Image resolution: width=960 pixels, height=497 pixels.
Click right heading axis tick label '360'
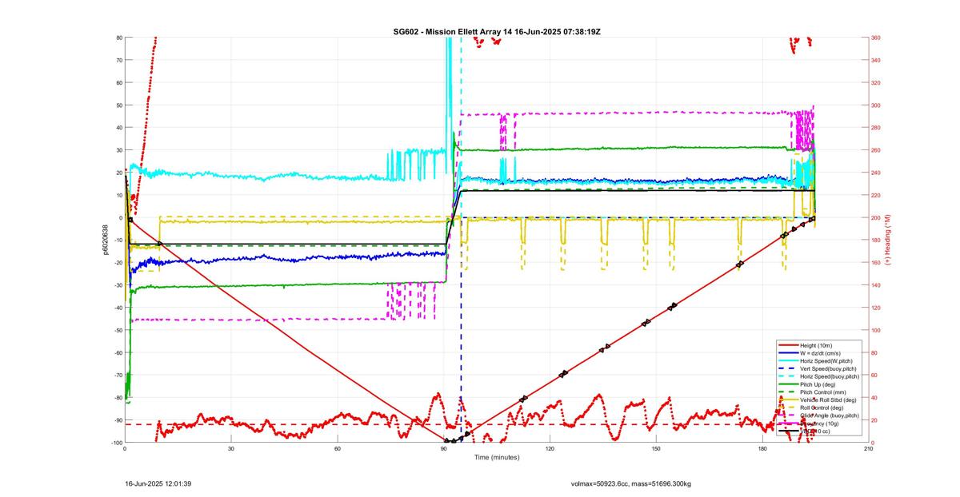coord(877,38)
